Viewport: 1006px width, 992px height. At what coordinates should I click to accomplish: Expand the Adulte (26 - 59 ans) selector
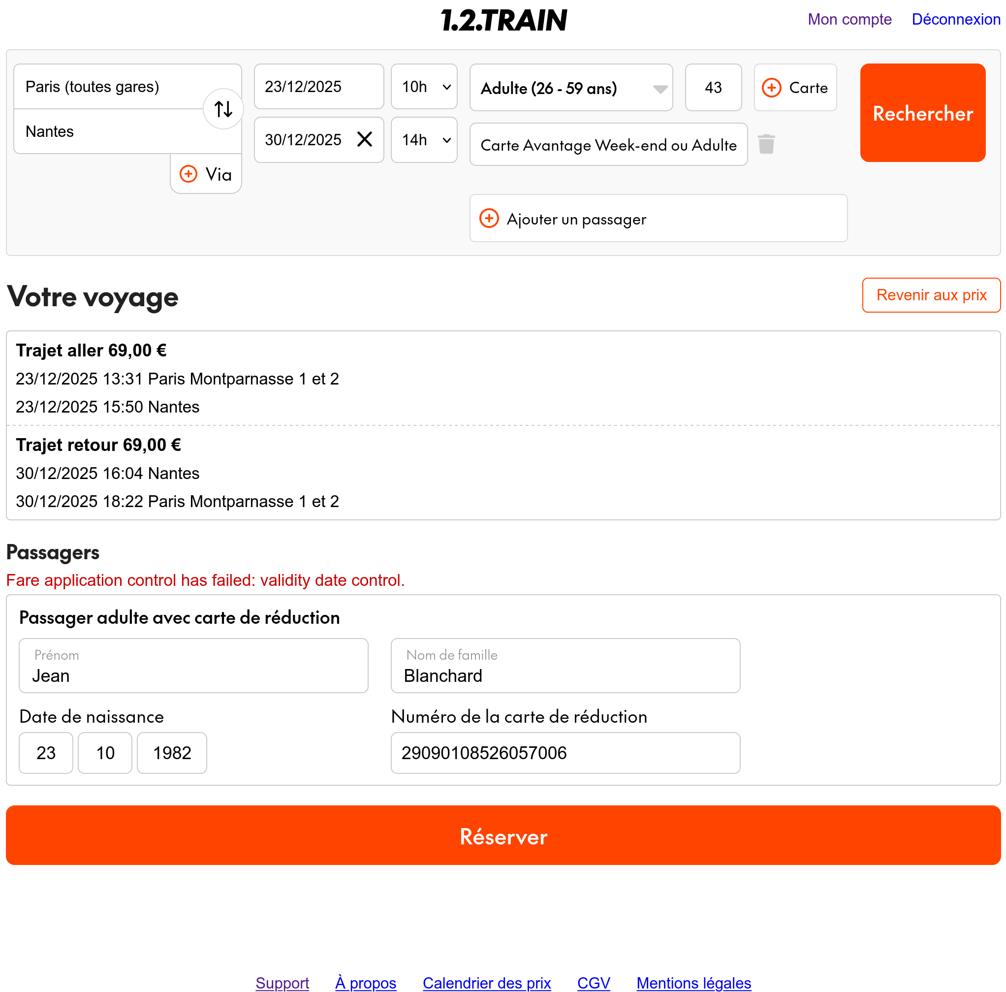point(571,88)
